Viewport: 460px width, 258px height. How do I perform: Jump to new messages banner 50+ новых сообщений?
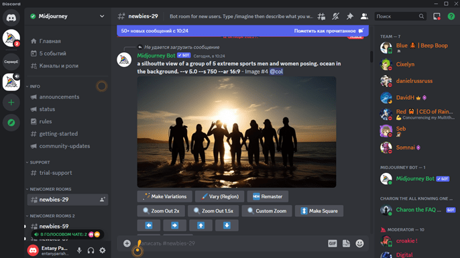point(155,31)
